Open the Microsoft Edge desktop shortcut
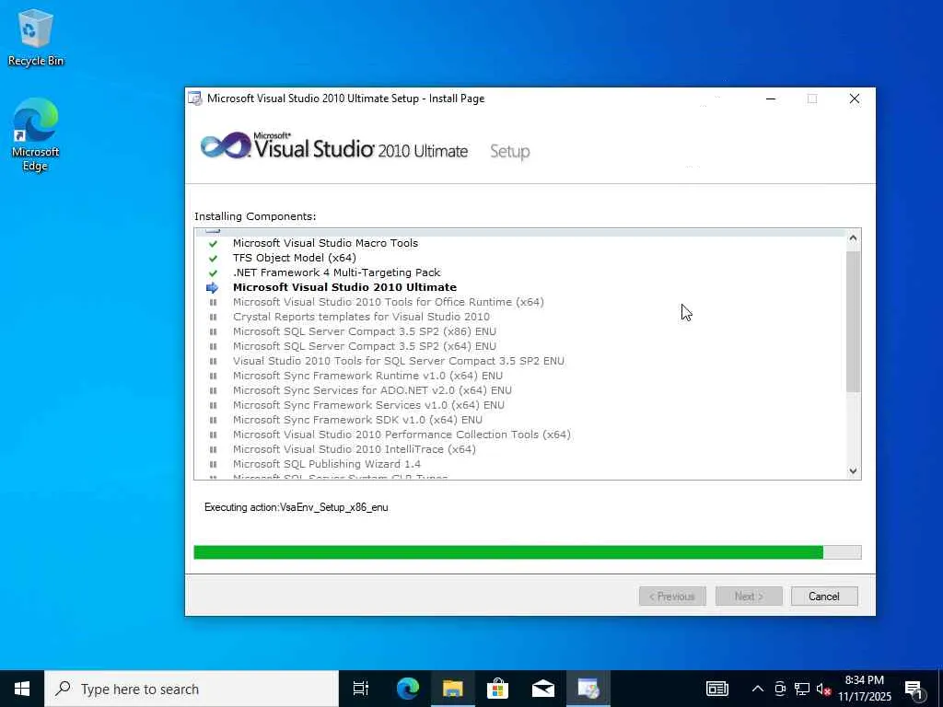This screenshot has height=707, width=943. pyautogui.click(x=36, y=134)
